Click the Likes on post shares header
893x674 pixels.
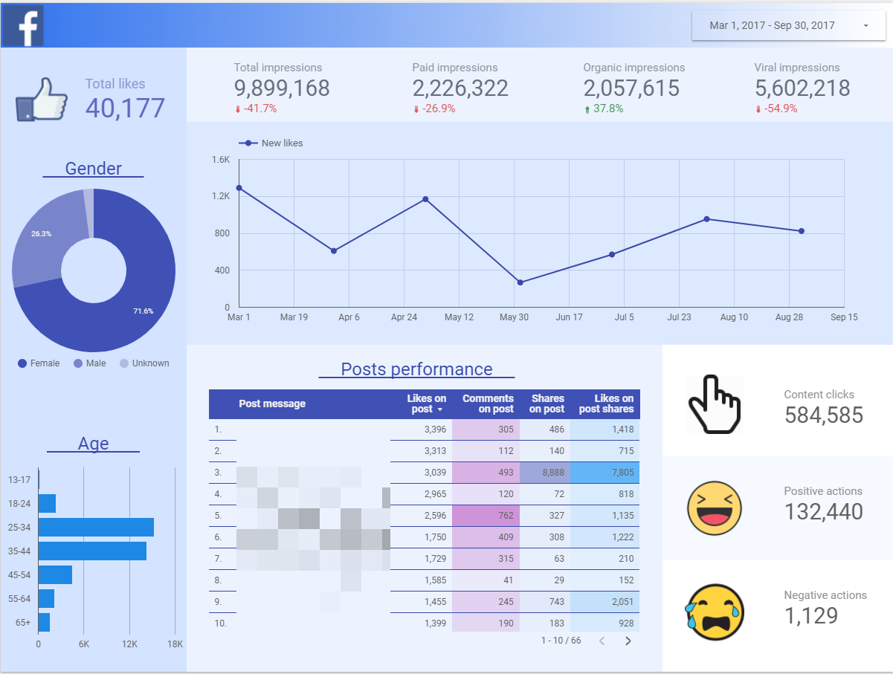[606, 404]
